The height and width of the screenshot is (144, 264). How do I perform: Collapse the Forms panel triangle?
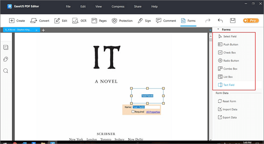click(x=218, y=29)
